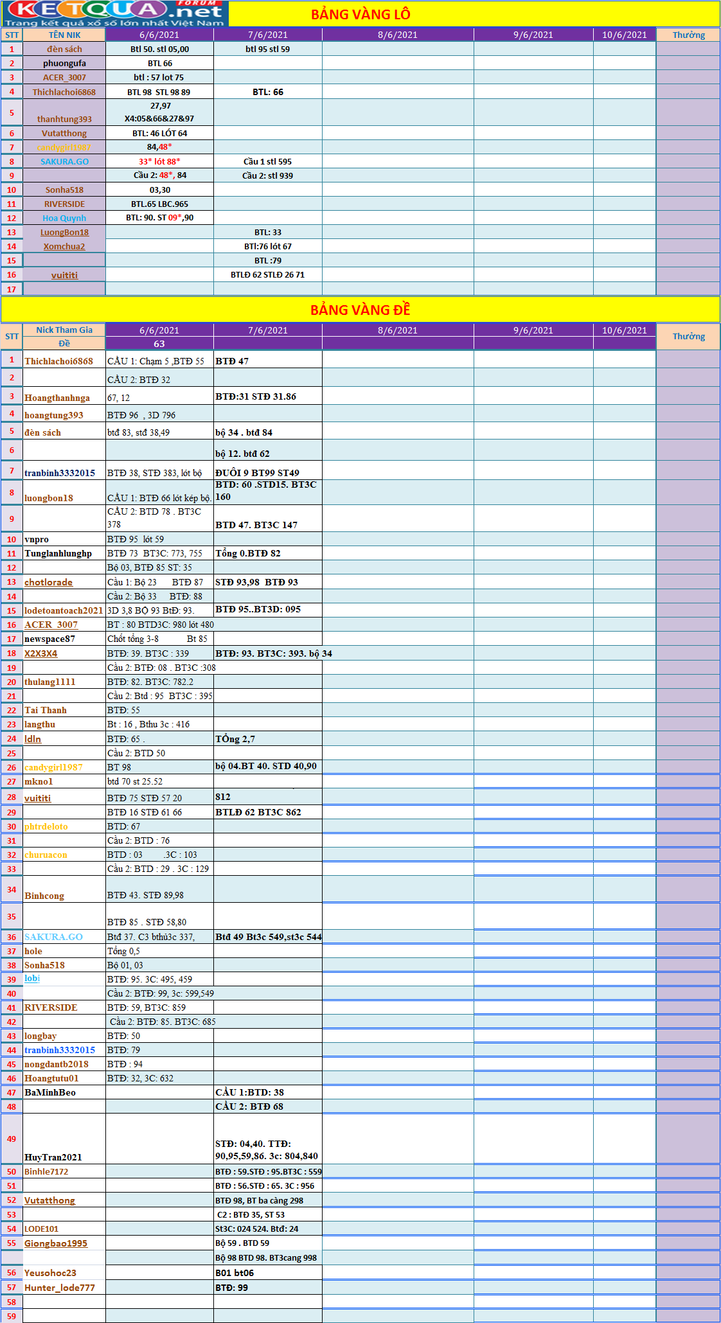The width and height of the screenshot is (721, 1323).
Task: Open the chotlorade nick link
Action: point(48,582)
